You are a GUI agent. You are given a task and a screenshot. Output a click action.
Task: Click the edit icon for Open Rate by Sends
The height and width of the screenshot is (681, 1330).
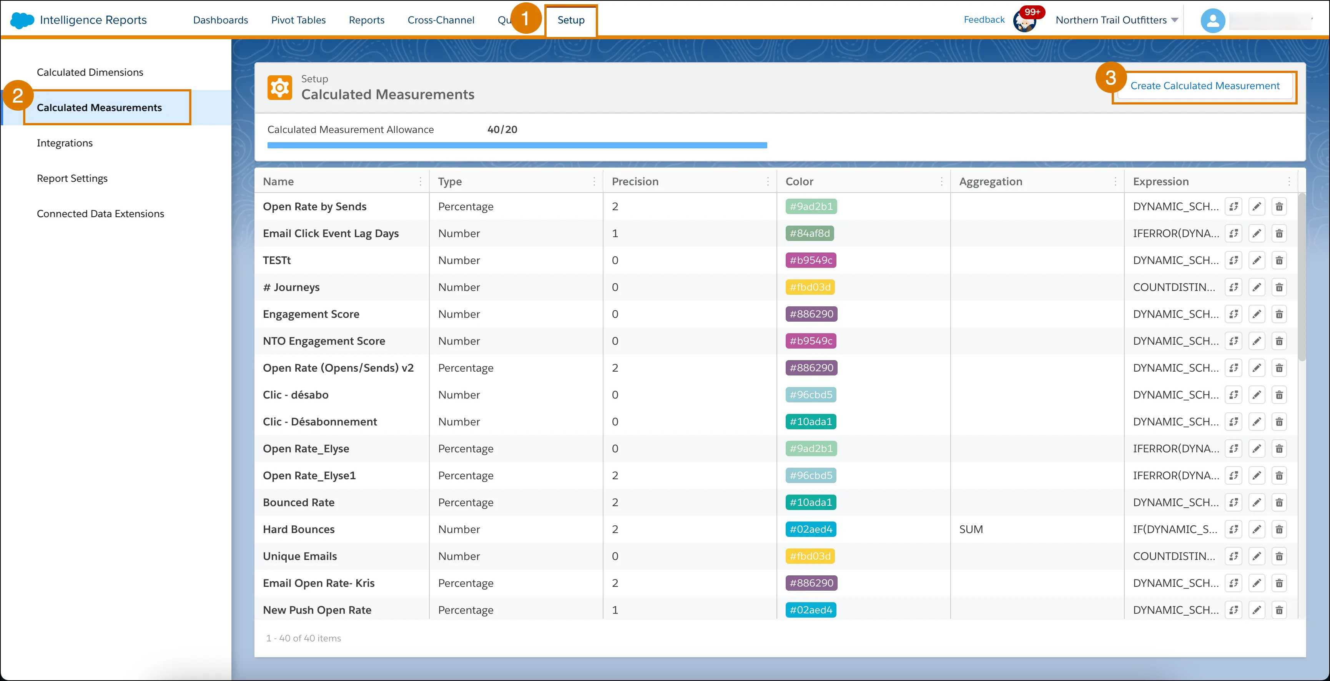(1257, 206)
